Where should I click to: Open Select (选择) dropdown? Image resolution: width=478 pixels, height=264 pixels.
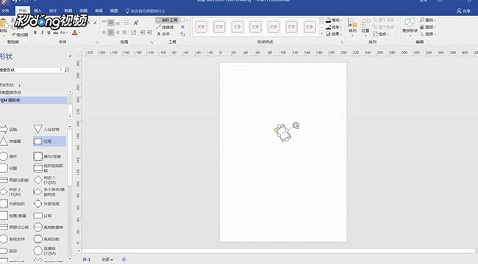428,34
